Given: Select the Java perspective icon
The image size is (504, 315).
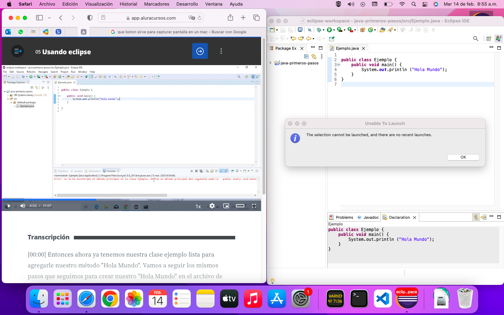Looking at the screenshot, I should click(498, 38).
